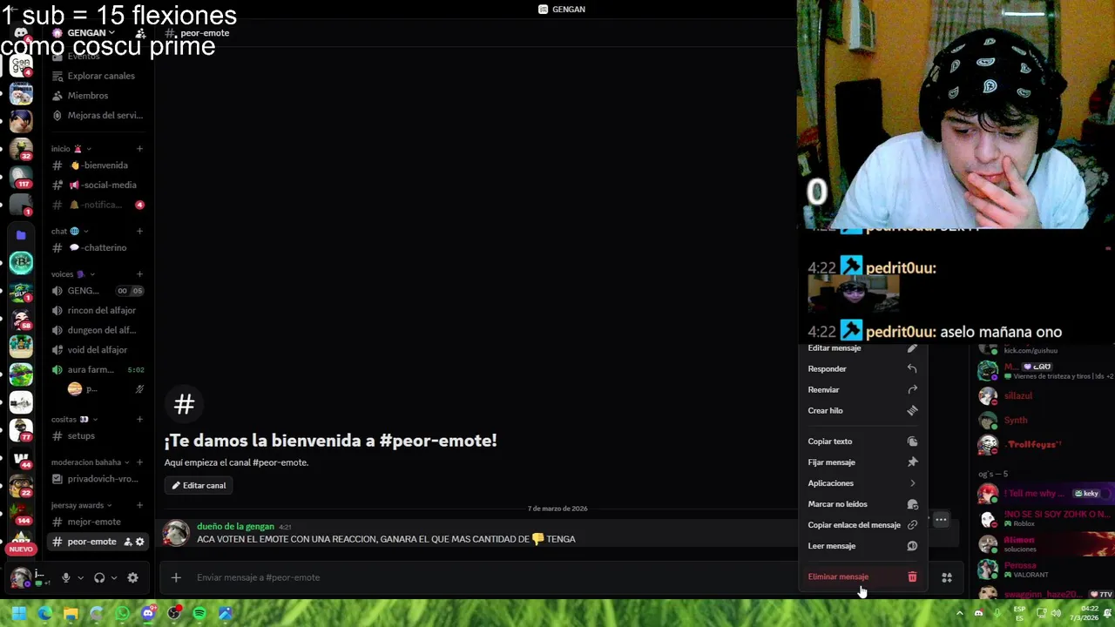This screenshot has height=627, width=1115.
Task: Click the three-dots more button on message
Action: 941,520
